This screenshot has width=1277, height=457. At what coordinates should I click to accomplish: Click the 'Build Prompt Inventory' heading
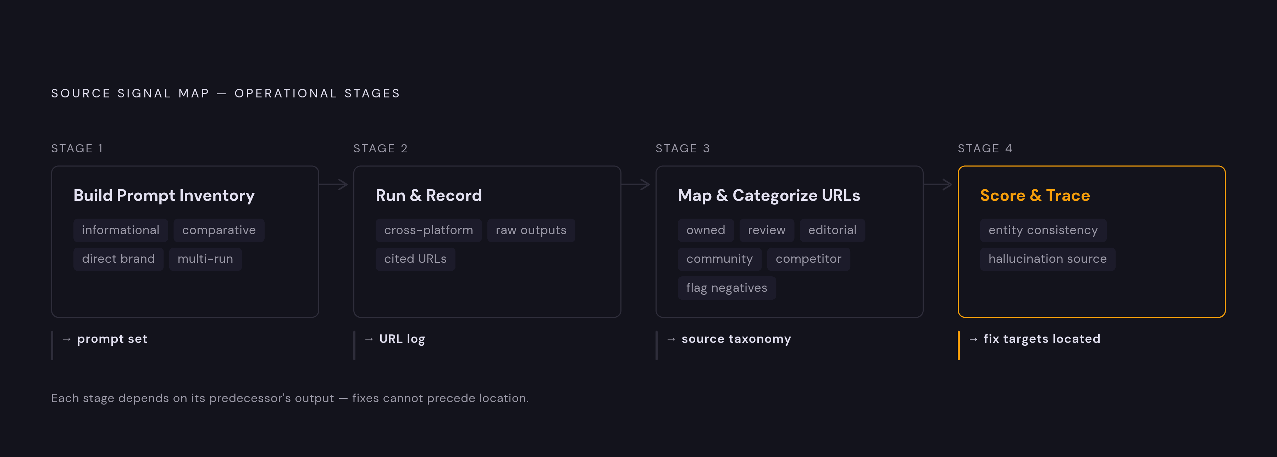[x=164, y=196]
